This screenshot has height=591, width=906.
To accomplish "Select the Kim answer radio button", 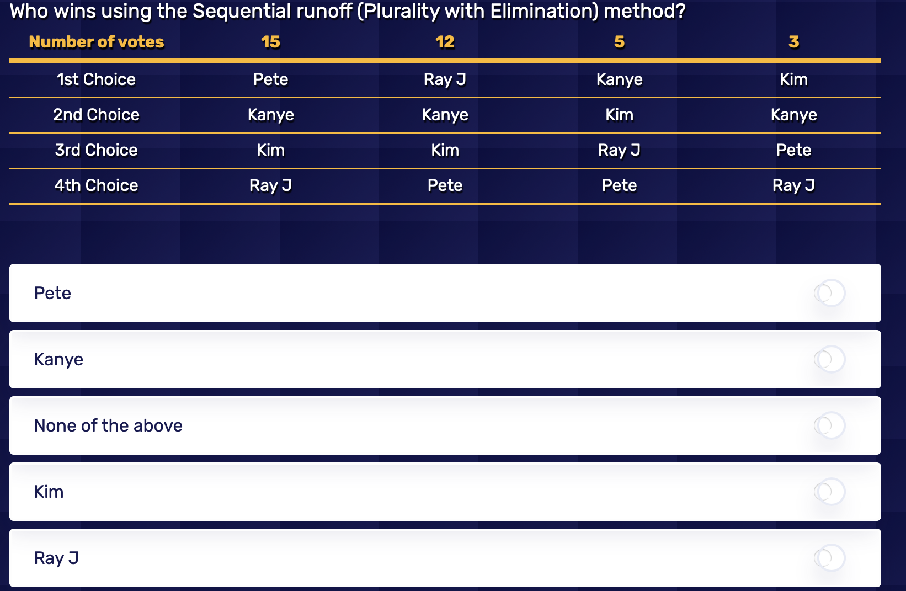I will tap(829, 492).
